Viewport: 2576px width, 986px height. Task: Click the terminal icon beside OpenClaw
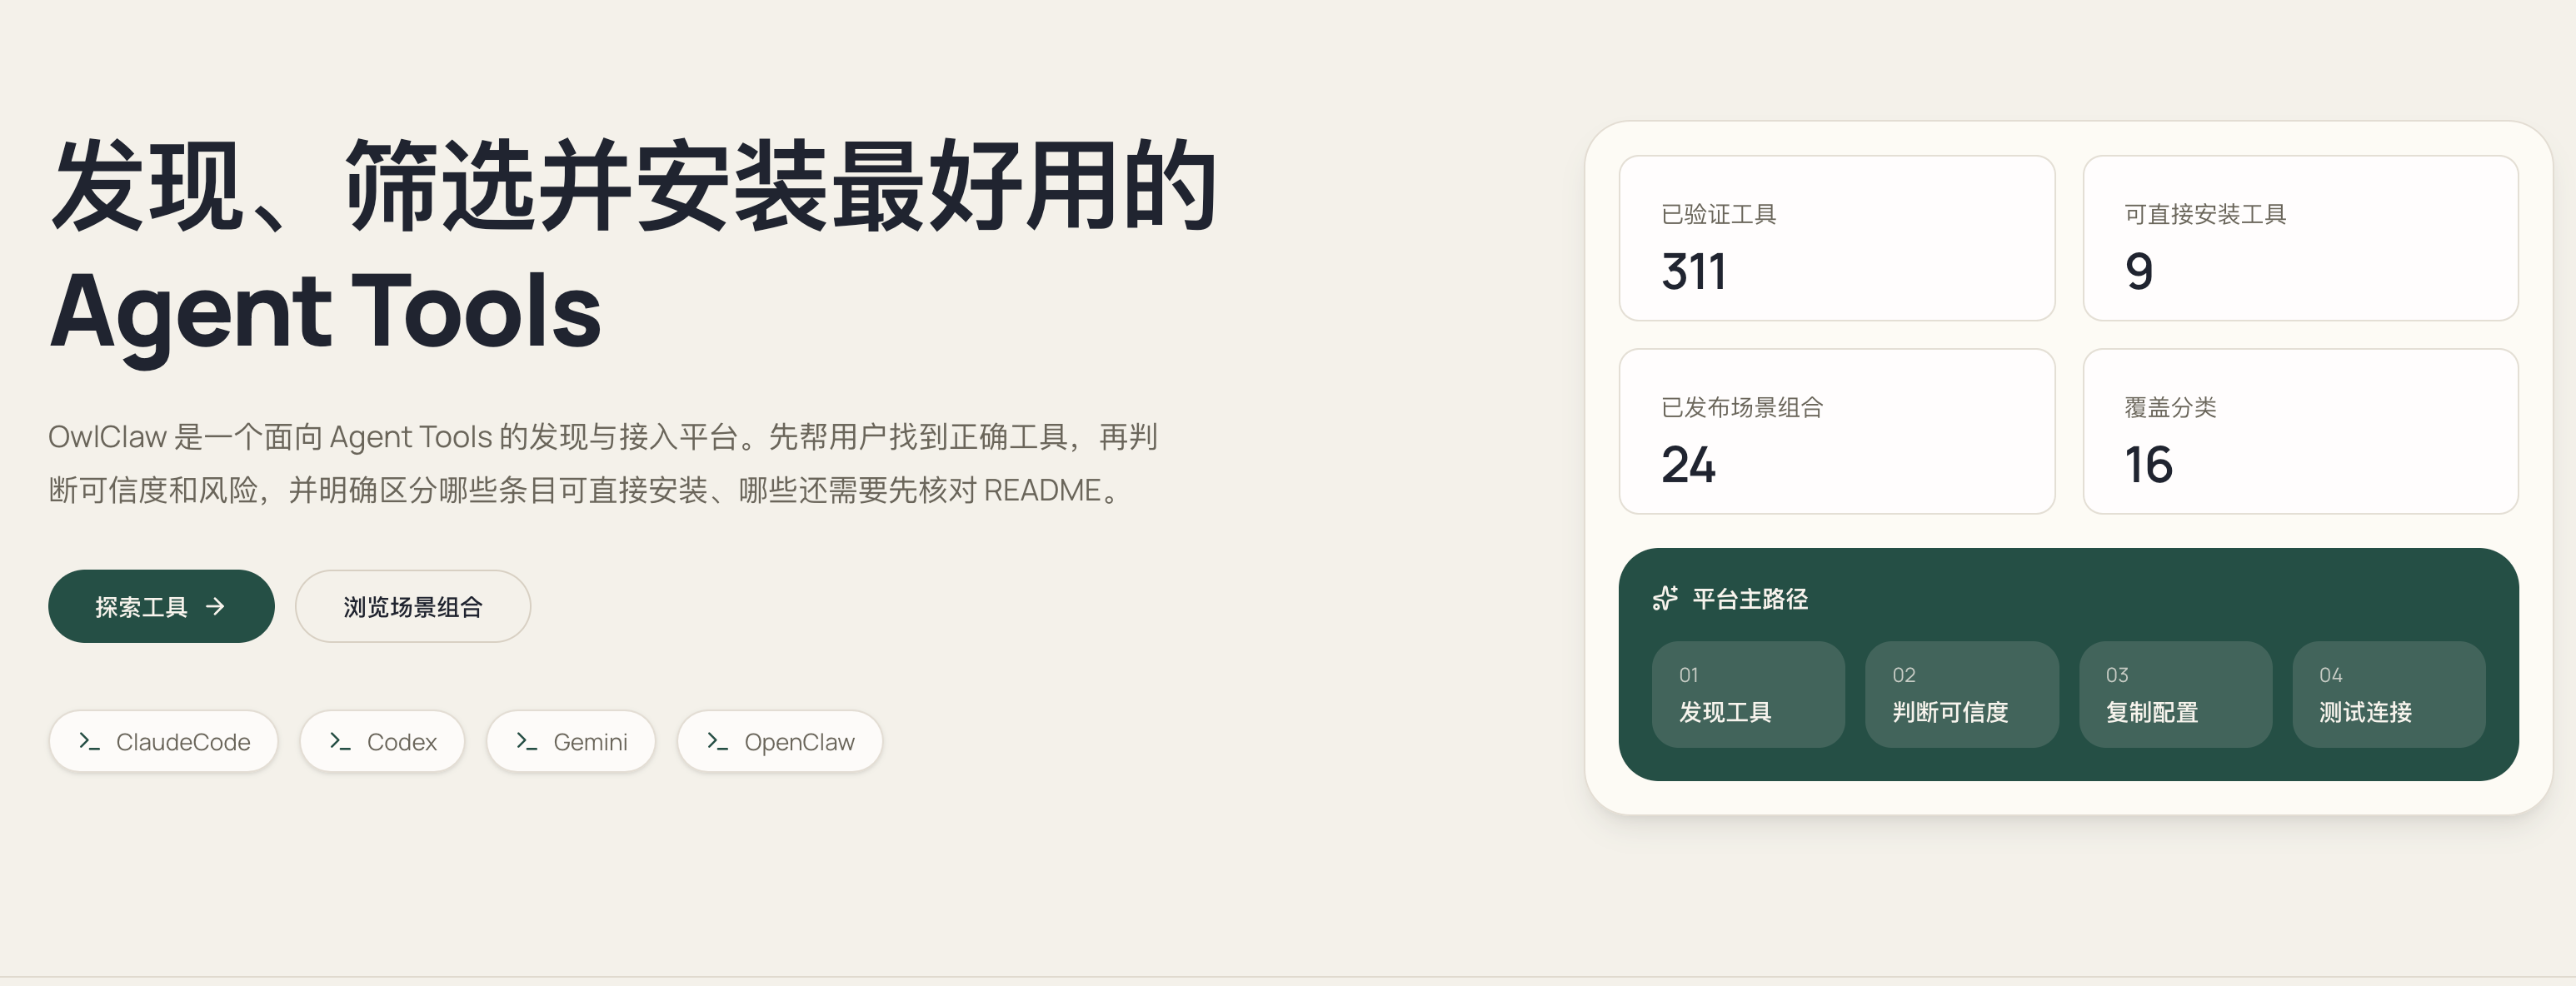(717, 741)
